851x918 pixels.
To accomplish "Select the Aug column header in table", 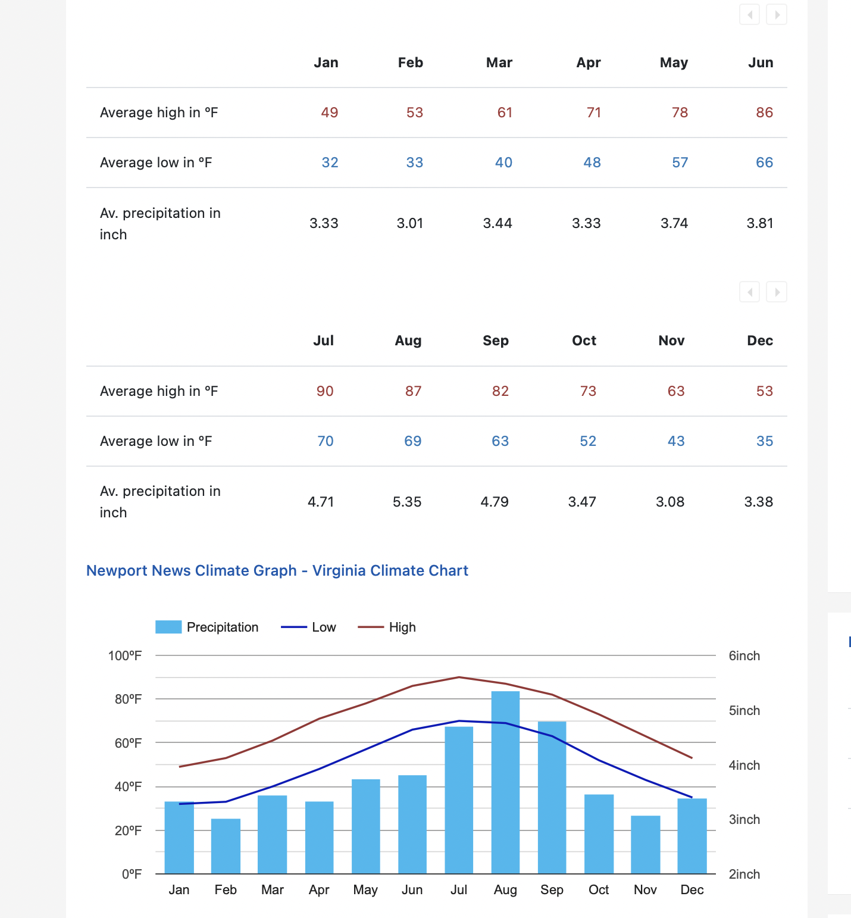I will [408, 341].
